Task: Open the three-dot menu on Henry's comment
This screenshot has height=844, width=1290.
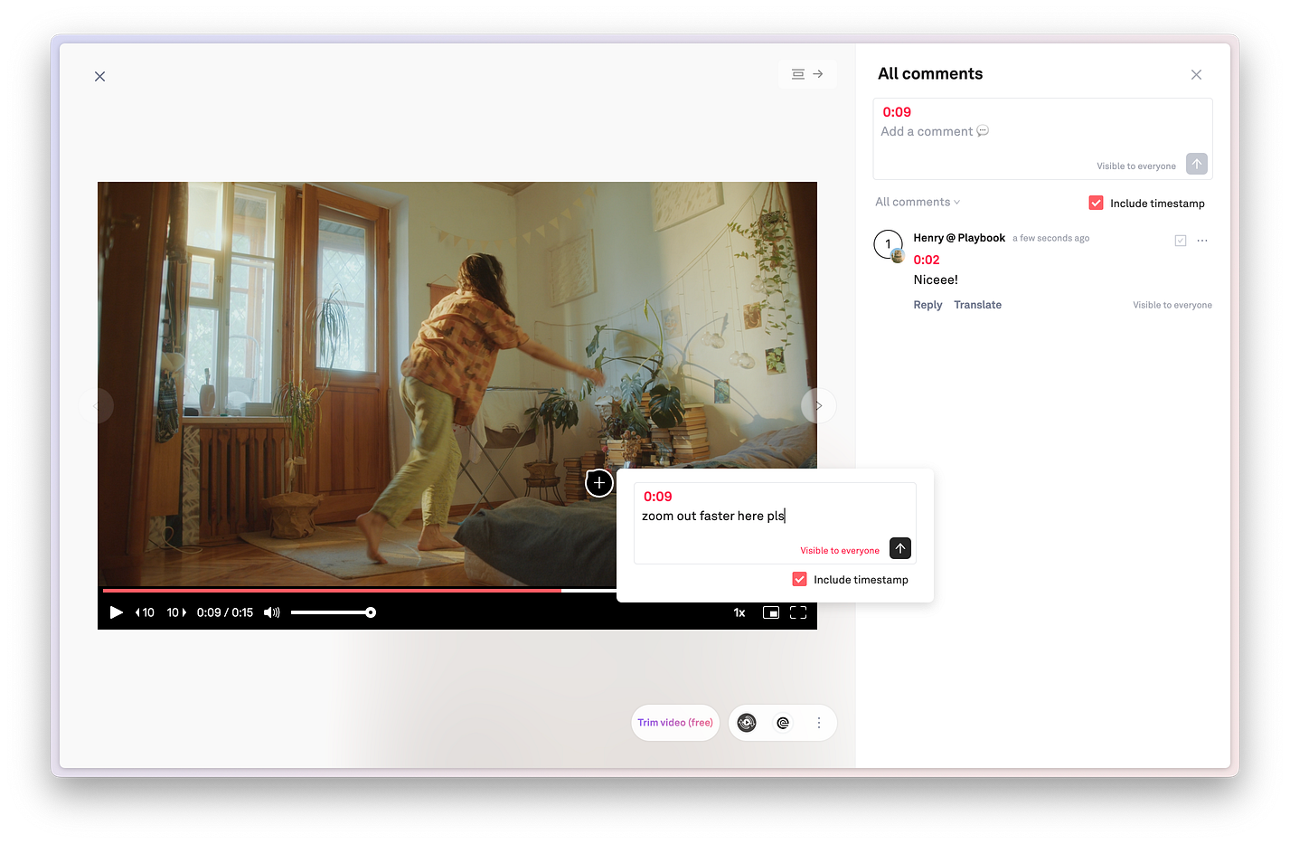Action: 1202,241
